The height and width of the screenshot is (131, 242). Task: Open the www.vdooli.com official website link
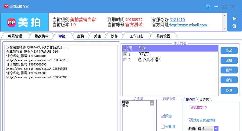188,25
